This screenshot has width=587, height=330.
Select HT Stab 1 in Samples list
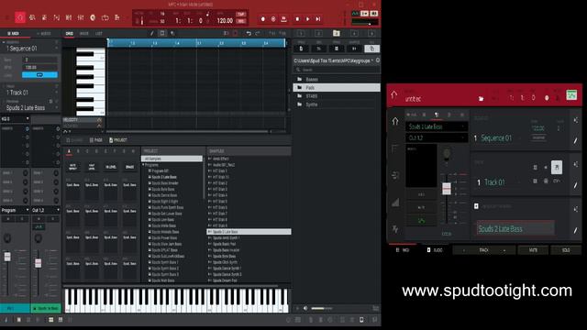click(x=220, y=171)
